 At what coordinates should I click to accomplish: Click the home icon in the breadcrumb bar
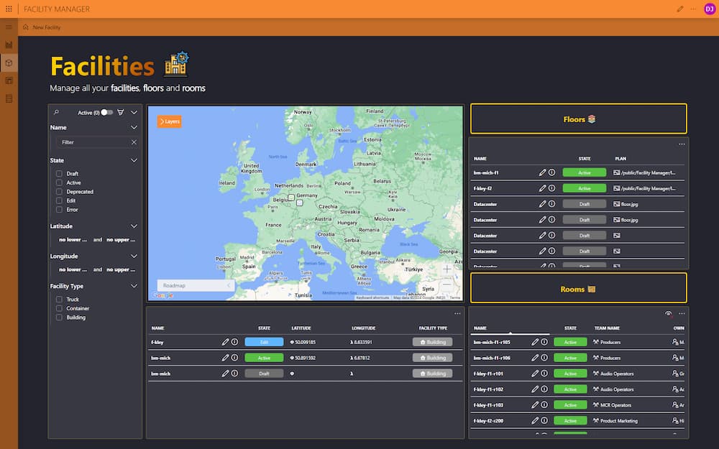[x=26, y=27]
